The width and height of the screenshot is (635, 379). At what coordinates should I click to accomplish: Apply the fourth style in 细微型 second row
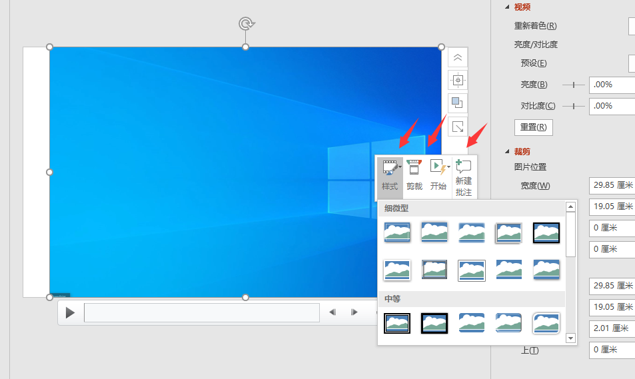(x=508, y=270)
